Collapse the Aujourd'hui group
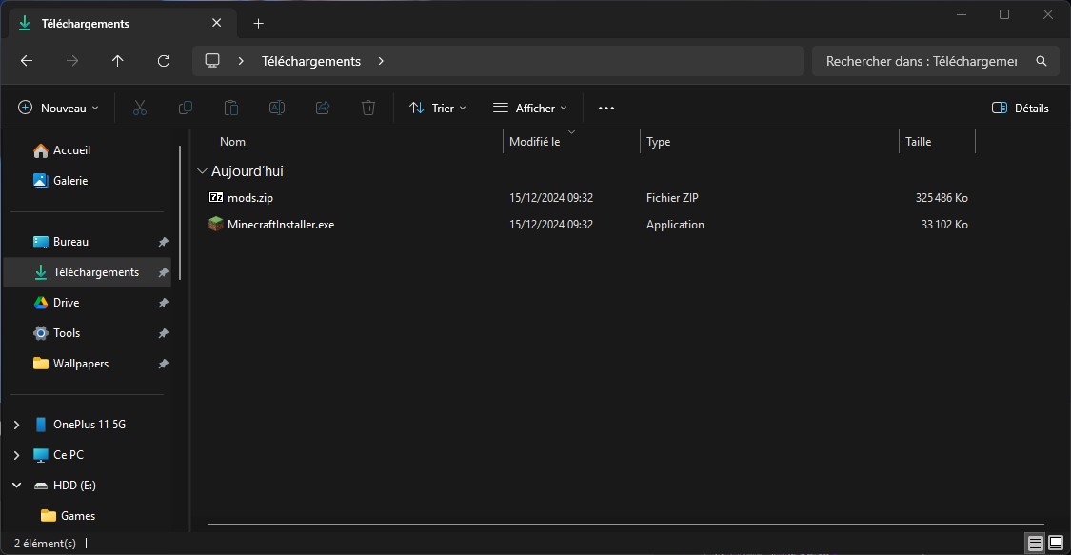1071x555 pixels. (x=201, y=171)
